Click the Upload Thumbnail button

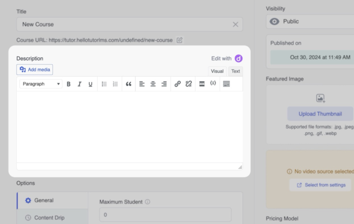(320, 114)
